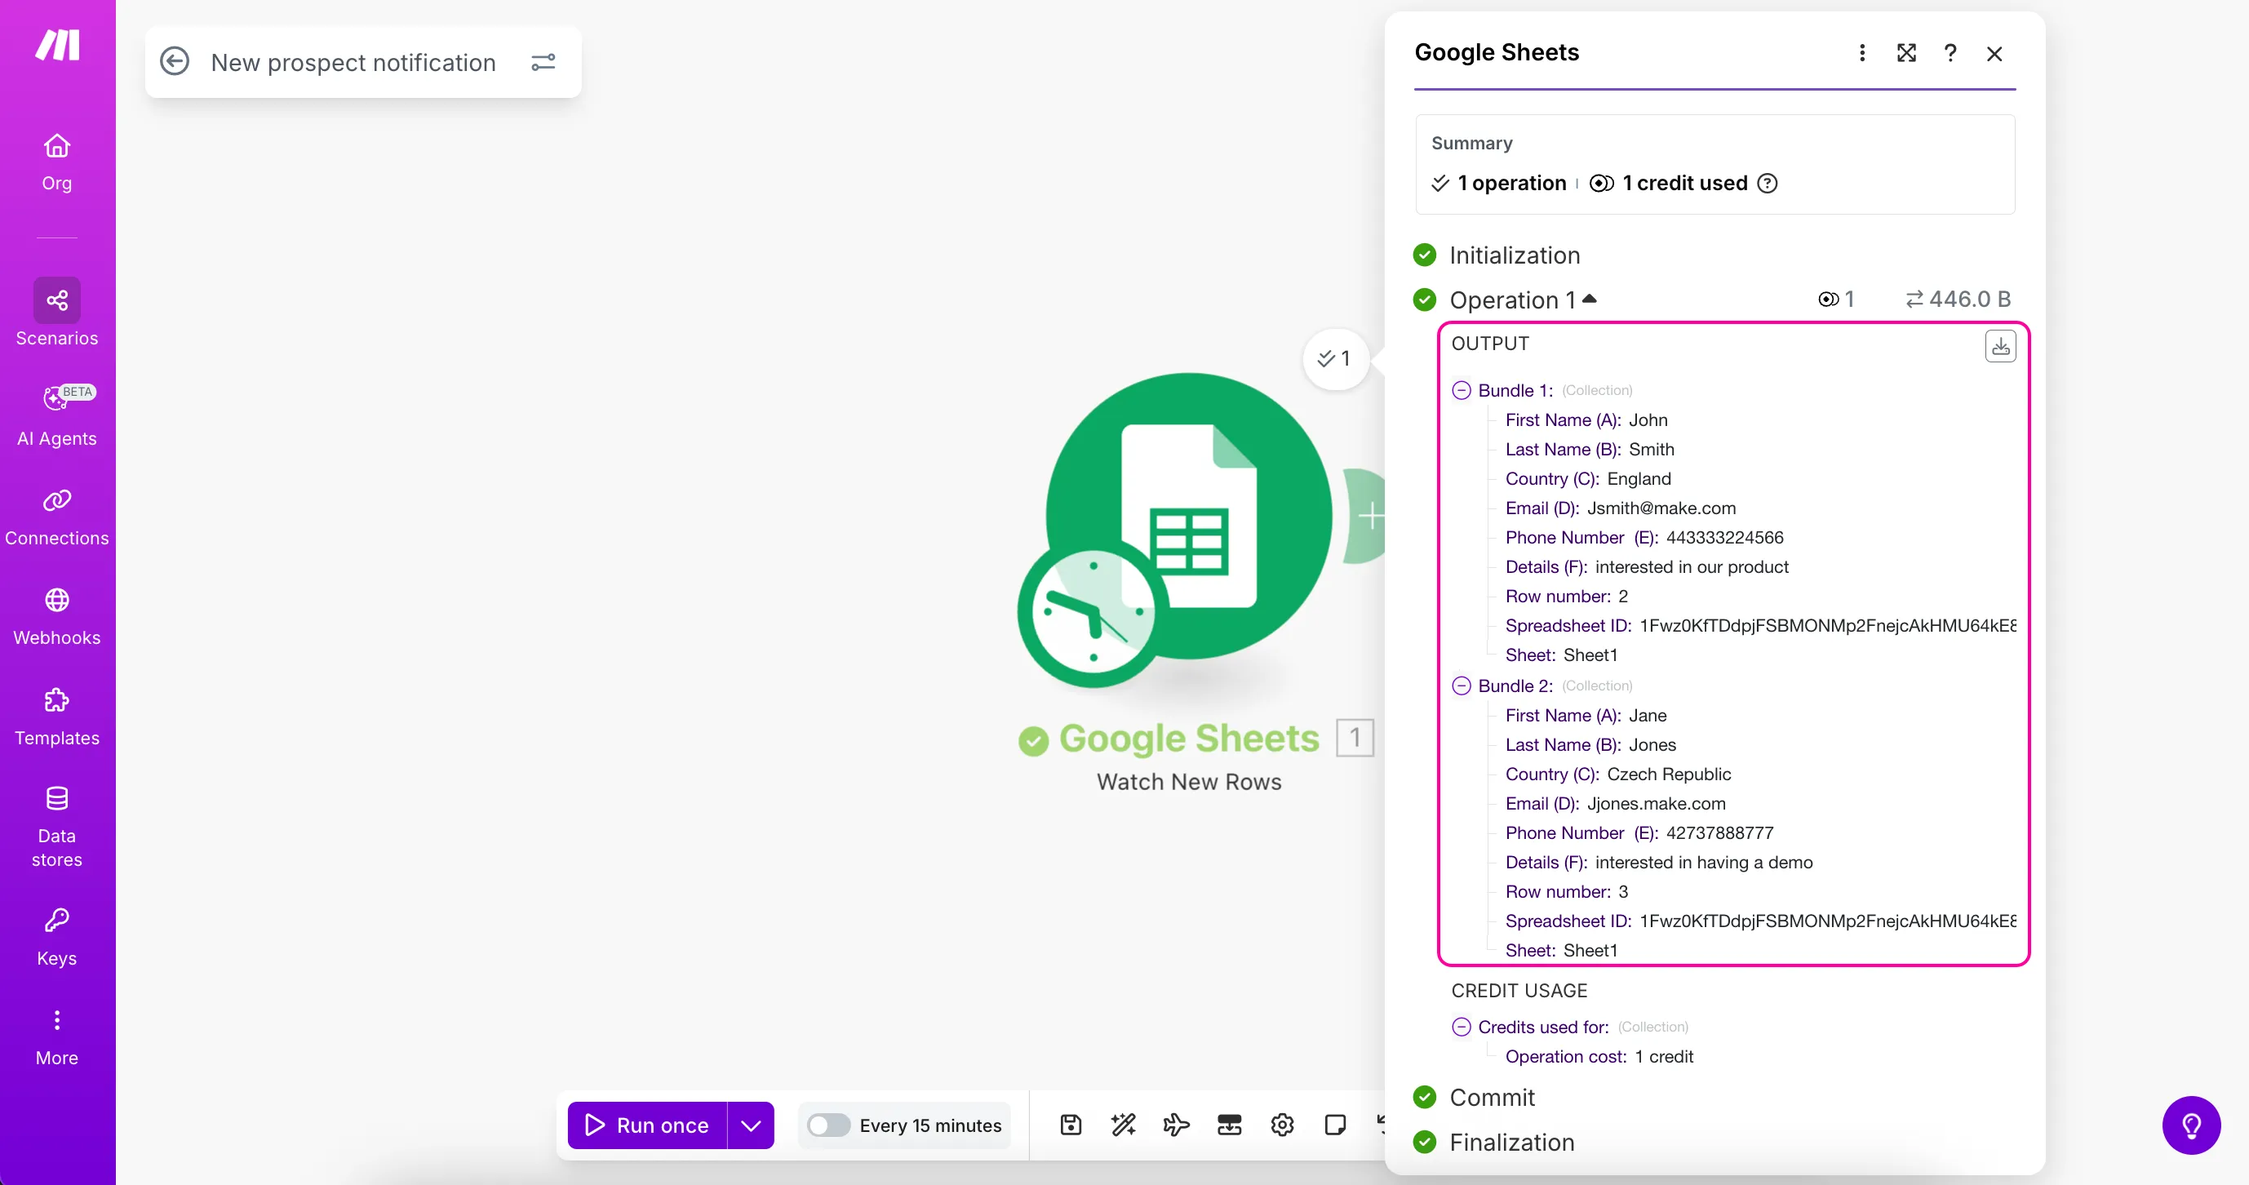Open Data stores
2249x1185 pixels.
pos(57,826)
